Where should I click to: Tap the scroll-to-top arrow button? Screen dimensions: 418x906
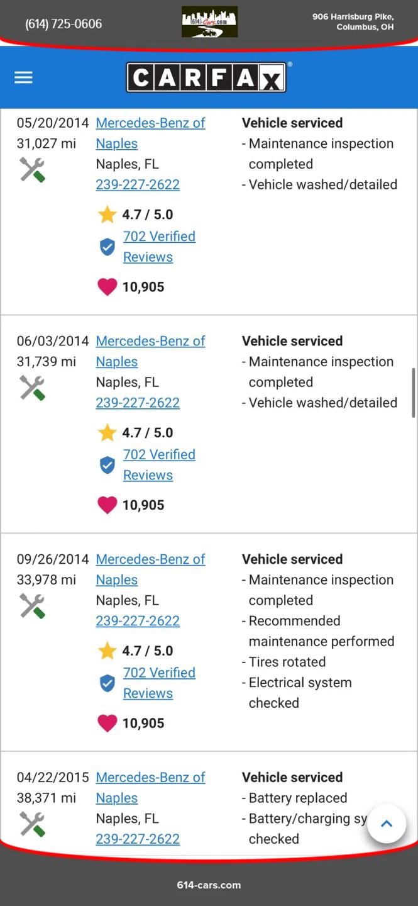point(387,824)
